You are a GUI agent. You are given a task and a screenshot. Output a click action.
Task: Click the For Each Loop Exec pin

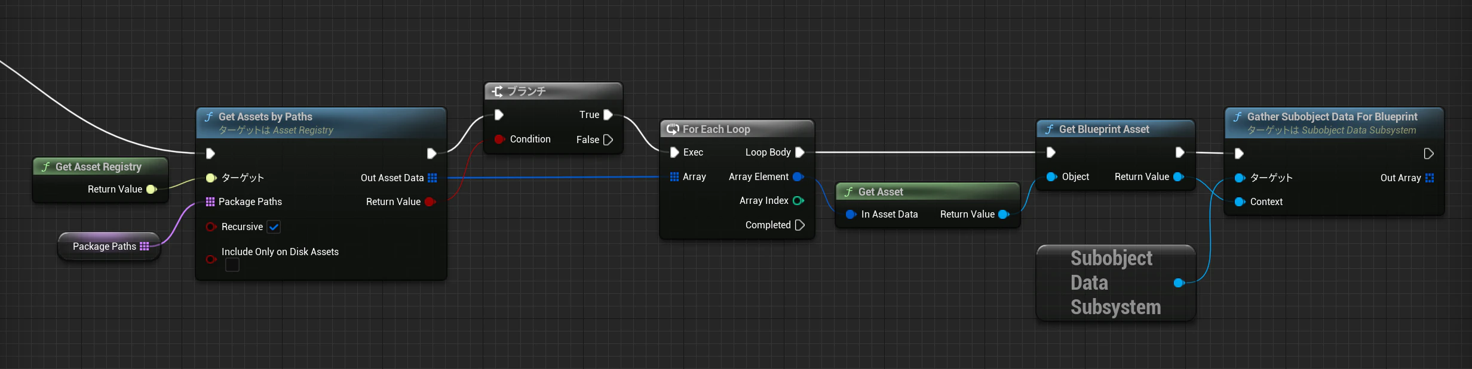click(x=674, y=152)
